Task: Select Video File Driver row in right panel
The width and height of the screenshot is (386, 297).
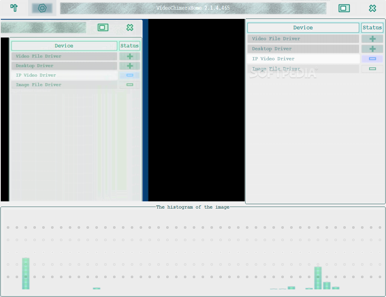Action: pos(303,39)
